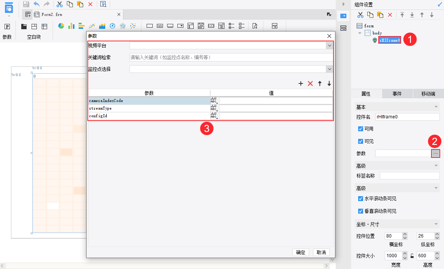Redo the last action
Image resolution: width=444 pixels, height=269 pixels.
pyautogui.click(x=47, y=4)
